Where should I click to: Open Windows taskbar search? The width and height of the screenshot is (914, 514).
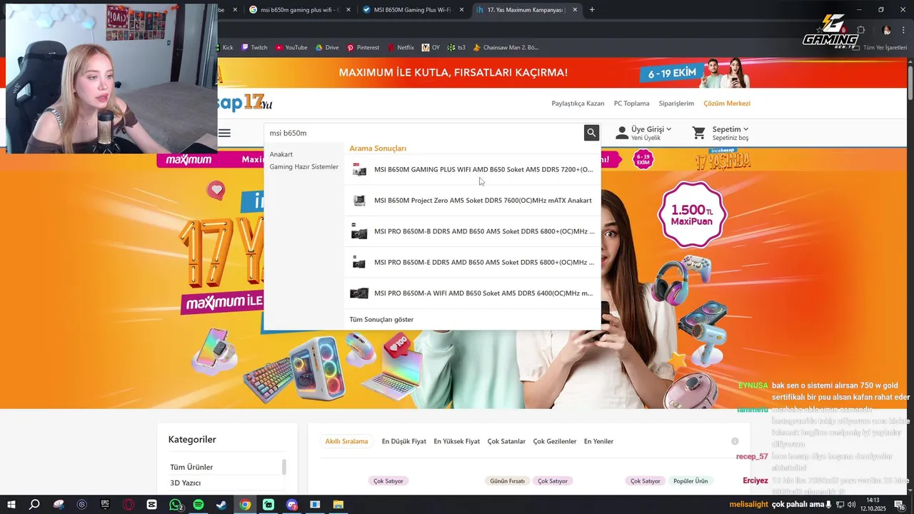[x=34, y=505]
